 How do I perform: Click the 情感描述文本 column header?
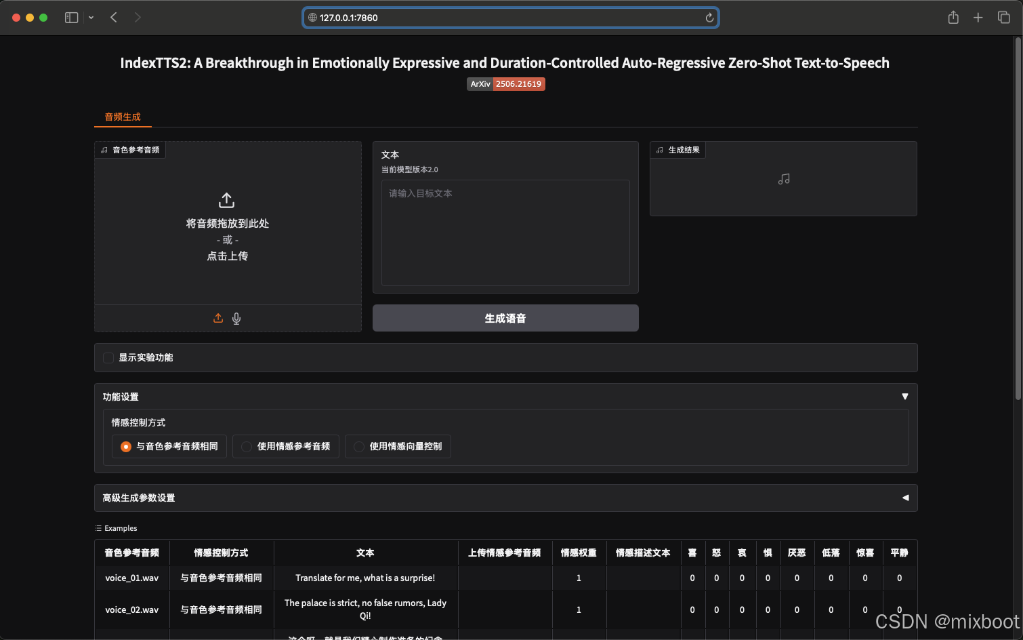(x=643, y=553)
